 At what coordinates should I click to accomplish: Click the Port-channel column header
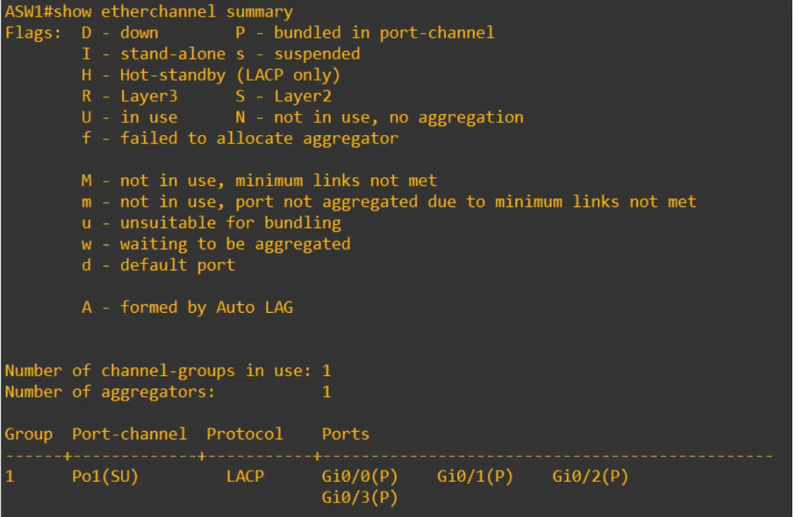[x=129, y=434]
